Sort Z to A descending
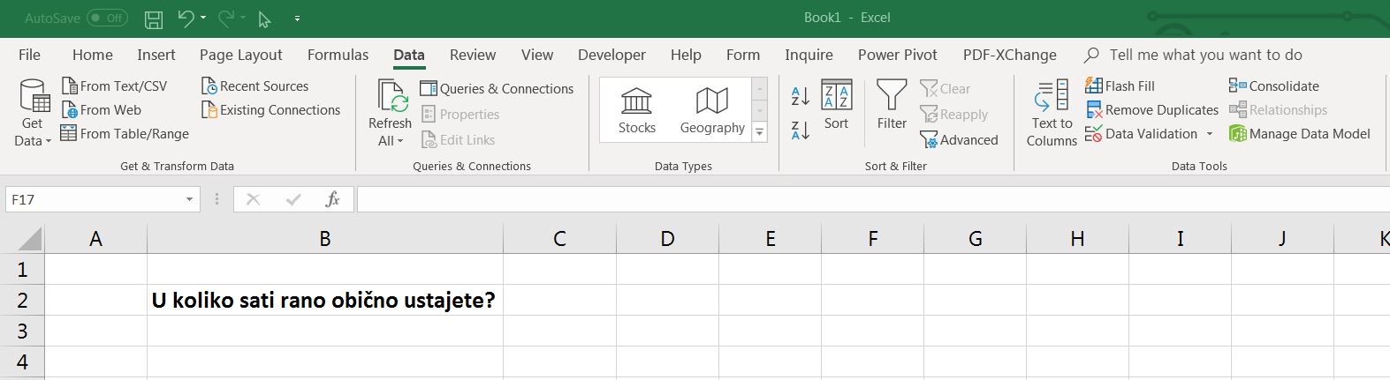Screen dimensions: 1390x380 (x=800, y=130)
